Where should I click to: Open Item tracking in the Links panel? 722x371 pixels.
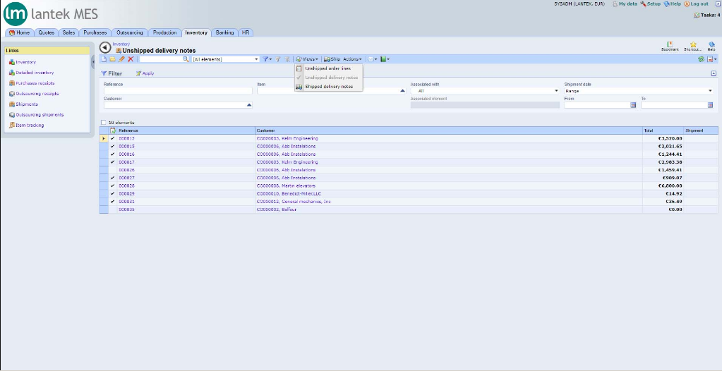(x=30, y=126)
